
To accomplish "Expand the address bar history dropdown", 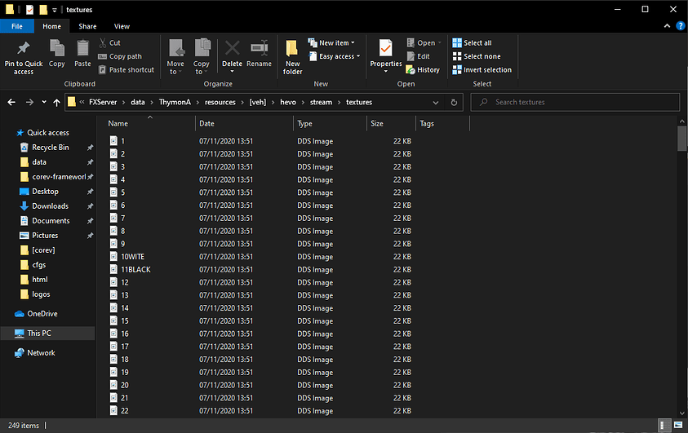I will coord(437,102).
